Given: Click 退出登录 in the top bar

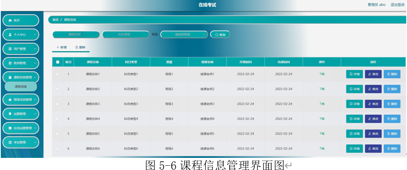Looking at the screenshot, I should [x=397, y=5].
